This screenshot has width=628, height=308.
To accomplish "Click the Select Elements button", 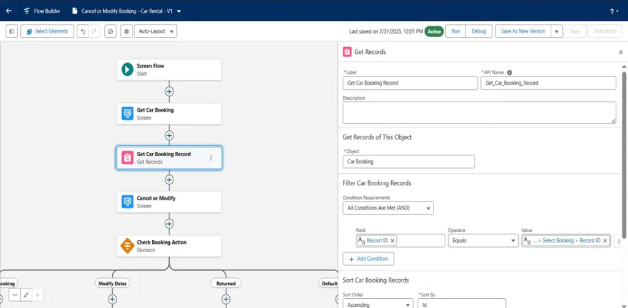I will 47,31.
